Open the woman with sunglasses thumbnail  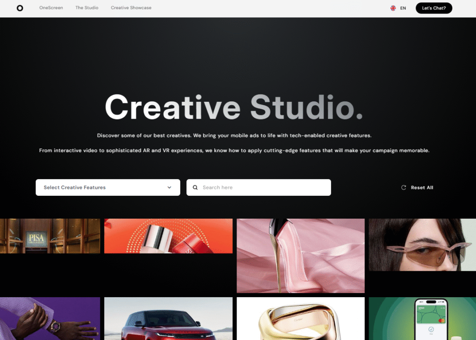(422, 245)
